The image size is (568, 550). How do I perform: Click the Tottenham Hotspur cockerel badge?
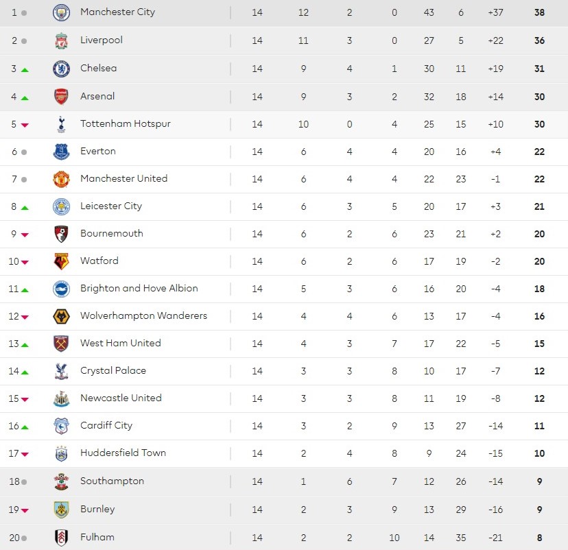click(62, 124)
